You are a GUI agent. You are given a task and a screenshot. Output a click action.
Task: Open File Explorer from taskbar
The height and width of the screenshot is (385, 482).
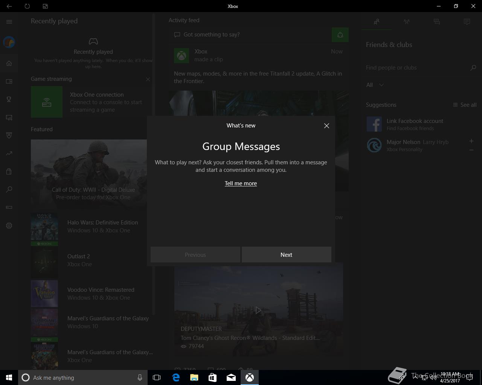[x=194, y=377]
